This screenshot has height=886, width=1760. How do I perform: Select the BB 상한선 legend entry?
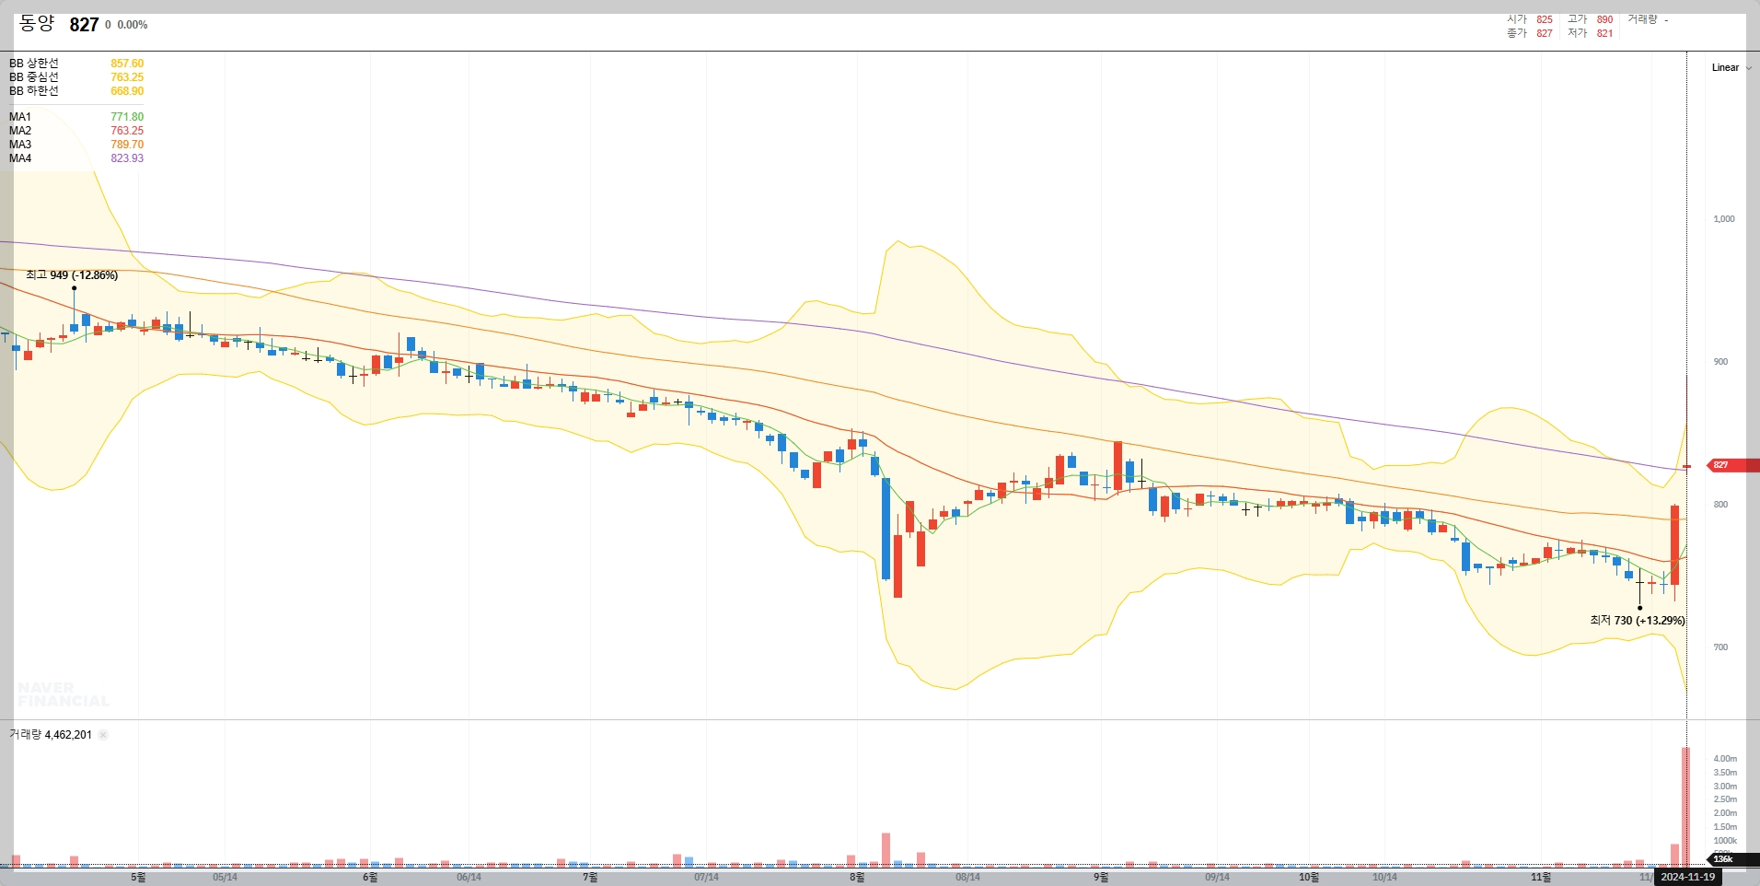(76, 64)
